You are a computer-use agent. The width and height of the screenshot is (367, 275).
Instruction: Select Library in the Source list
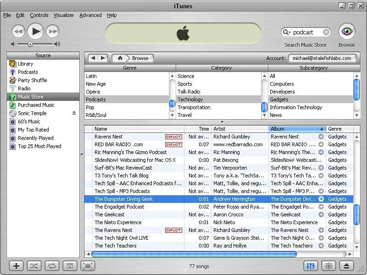tap(43, 64)
